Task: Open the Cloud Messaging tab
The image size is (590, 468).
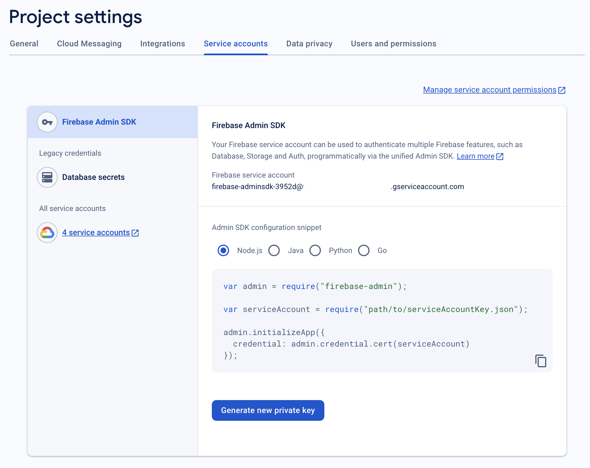Action: pos(89,44)
